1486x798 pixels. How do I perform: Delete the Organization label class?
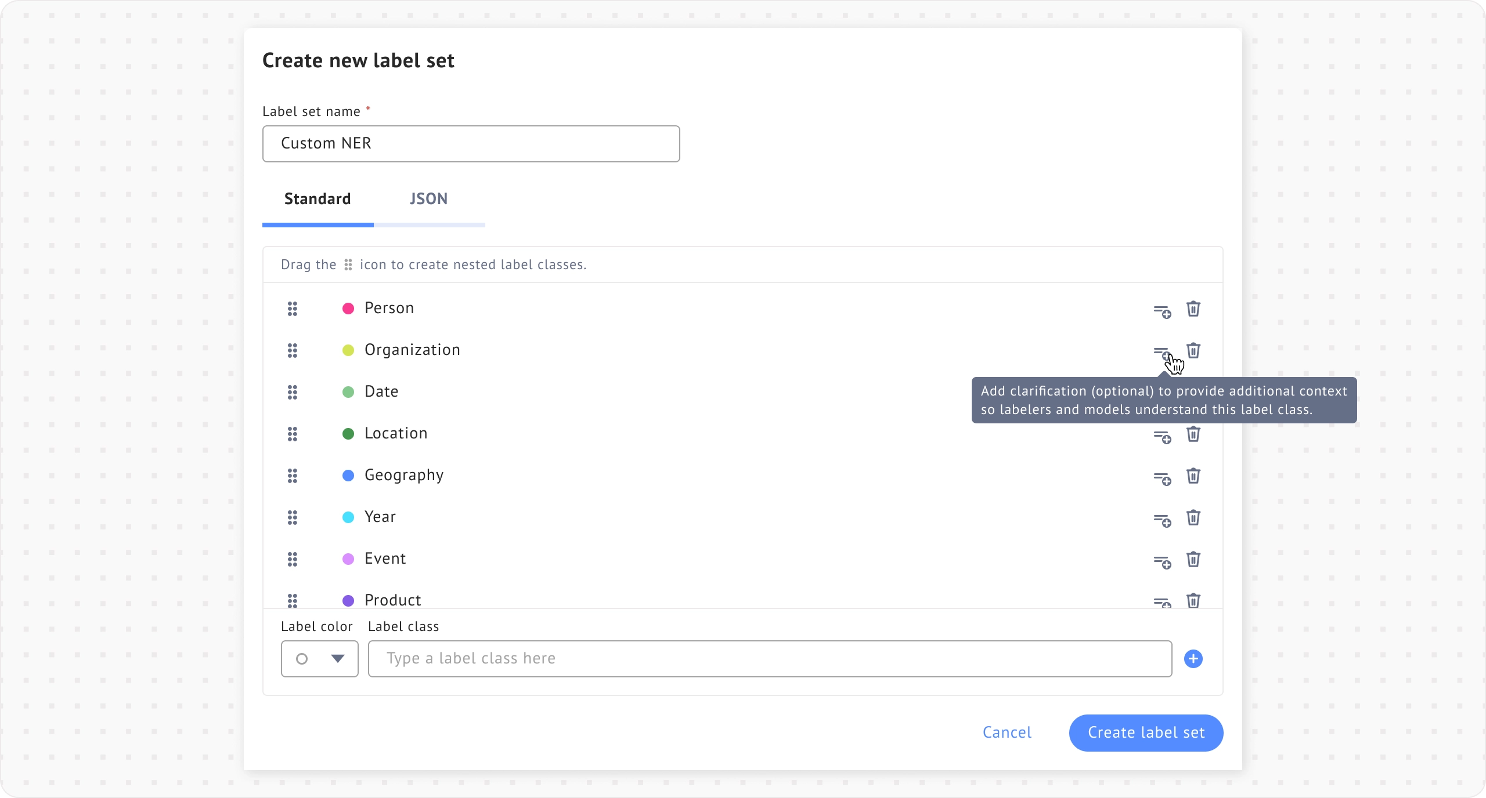1193,350
